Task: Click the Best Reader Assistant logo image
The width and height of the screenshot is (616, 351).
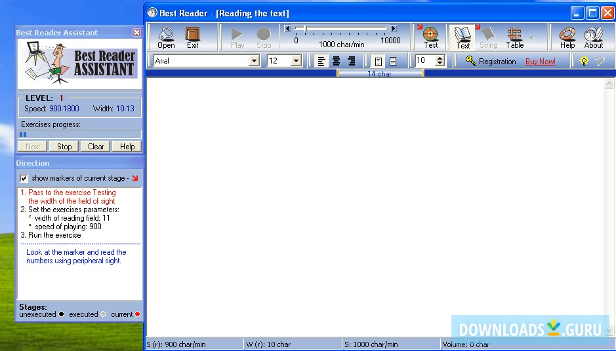Action: coord(80,64)
